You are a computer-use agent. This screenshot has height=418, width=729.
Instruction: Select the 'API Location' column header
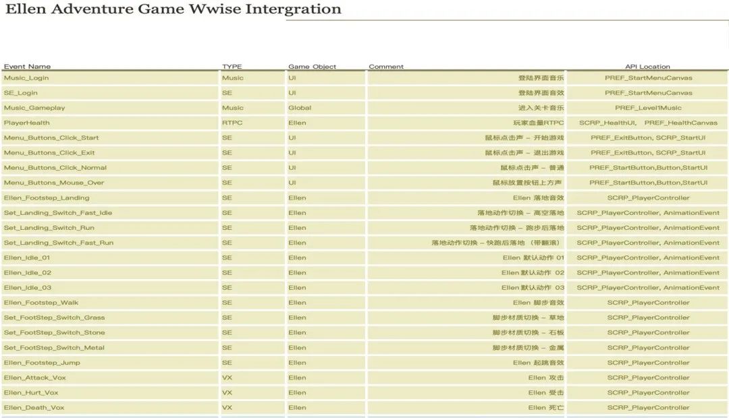pyautogui.click(x=647, y=67)
